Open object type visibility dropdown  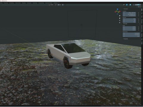[124, 5]
